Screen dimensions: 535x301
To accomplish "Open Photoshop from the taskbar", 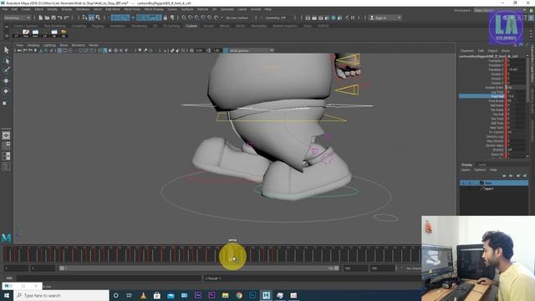I will (x=252, y=295).
